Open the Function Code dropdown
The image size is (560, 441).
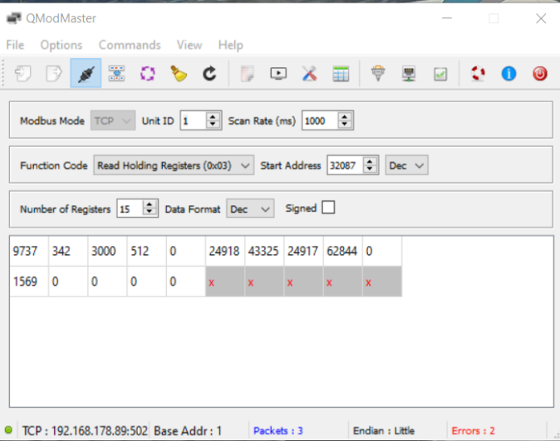coord(174,165)
